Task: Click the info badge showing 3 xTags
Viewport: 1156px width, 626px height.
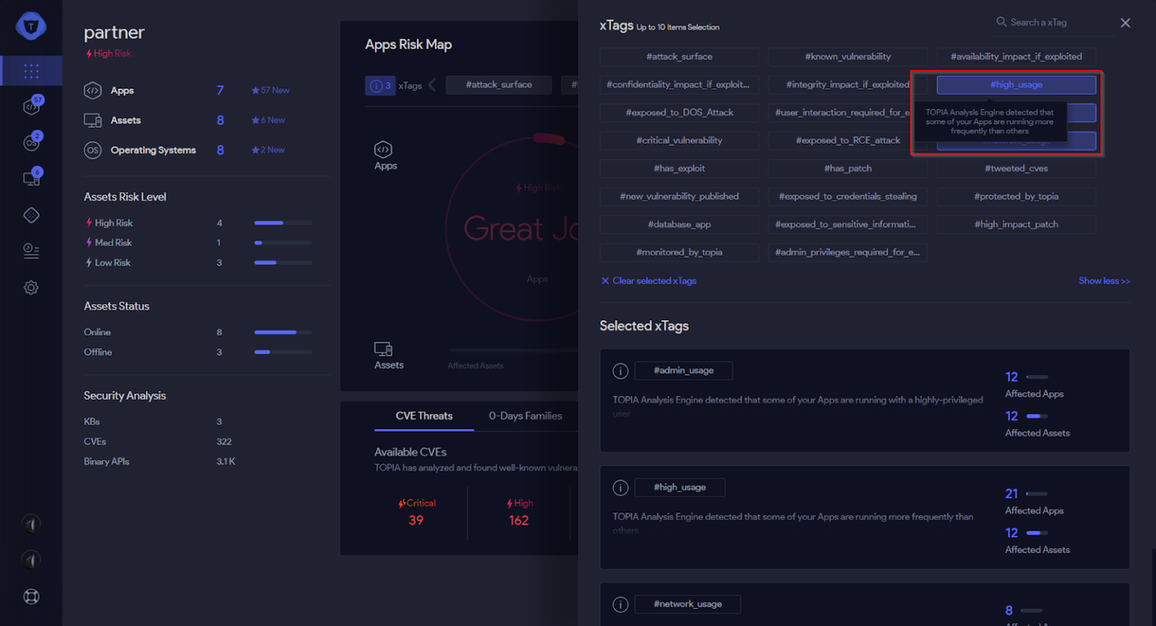Action: tap(380, 85)
